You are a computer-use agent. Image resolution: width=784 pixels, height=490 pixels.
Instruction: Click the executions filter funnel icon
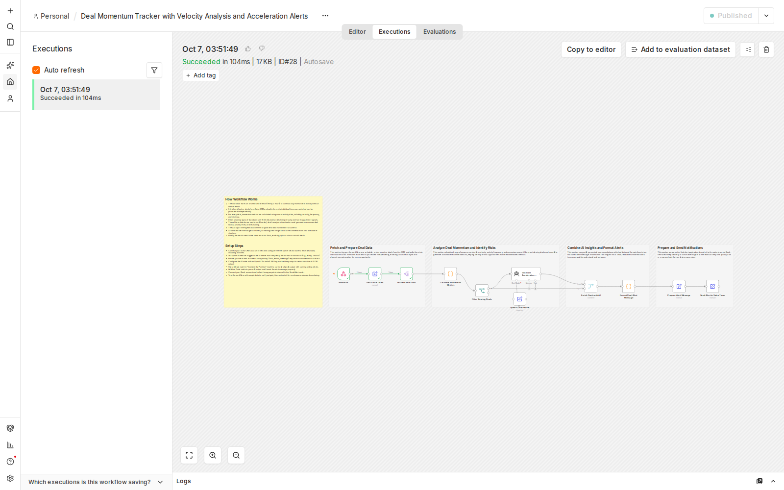coord(154,70)
